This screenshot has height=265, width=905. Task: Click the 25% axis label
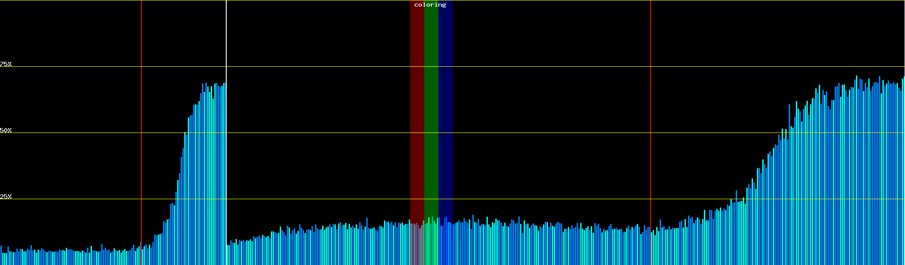6,197
